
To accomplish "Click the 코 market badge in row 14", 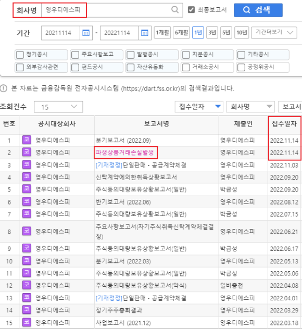I will (x=27, y=310).
